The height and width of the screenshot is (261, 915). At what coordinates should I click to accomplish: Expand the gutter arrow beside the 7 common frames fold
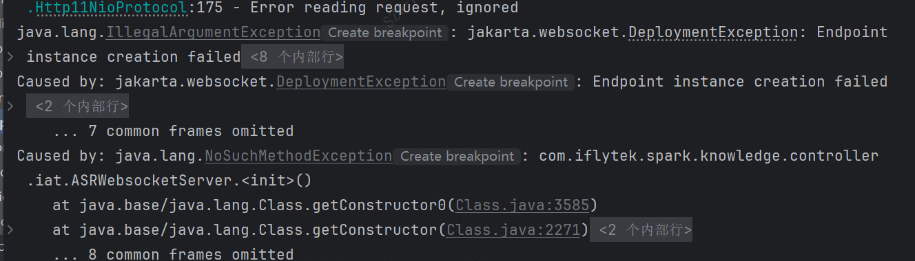[x=10, y=106]
